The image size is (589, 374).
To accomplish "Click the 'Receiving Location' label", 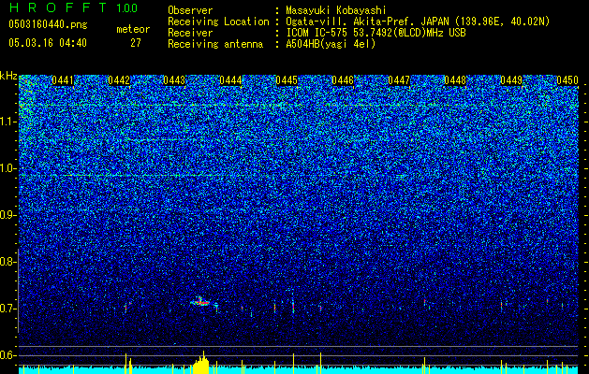I will [x=218, y=22].
